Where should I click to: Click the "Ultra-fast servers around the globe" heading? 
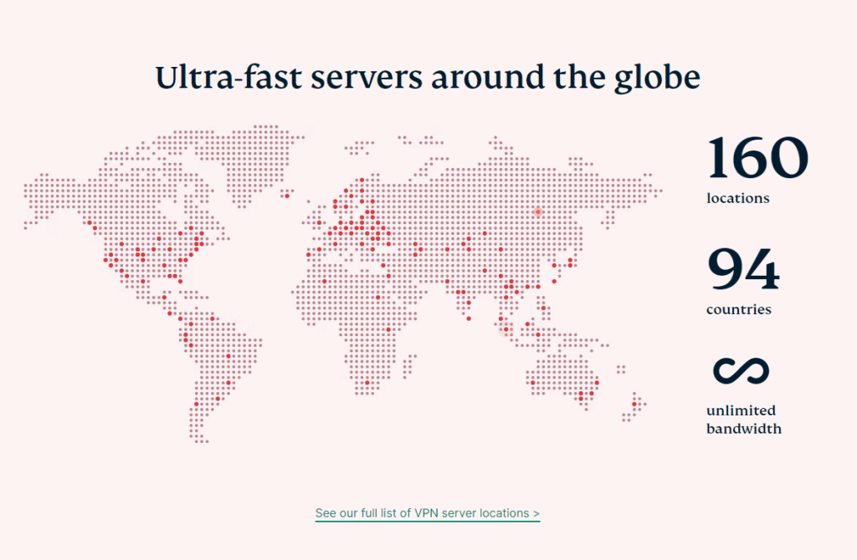(428, 78)
